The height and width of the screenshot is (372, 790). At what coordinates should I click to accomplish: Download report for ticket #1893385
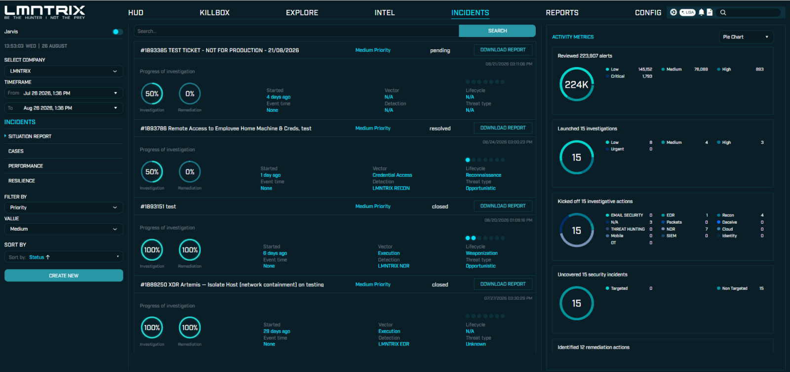point(503,50)
